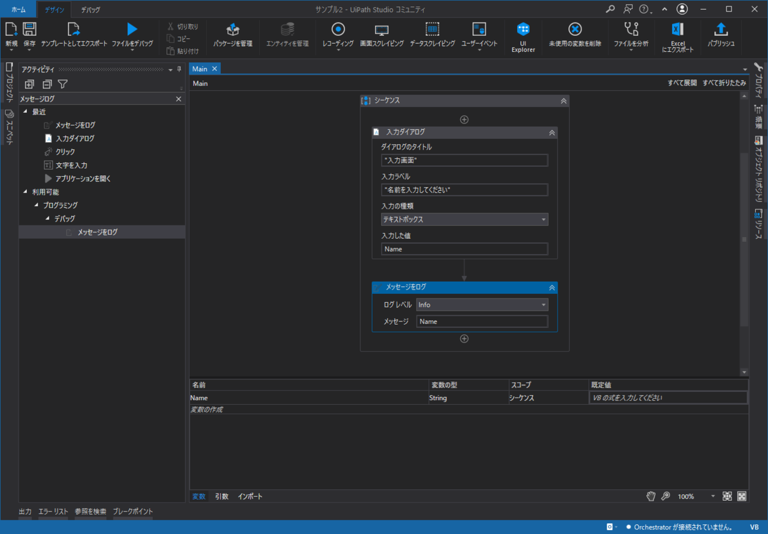
Task: Select 文字を入力 in recent activities
Action: pos(65,165)
